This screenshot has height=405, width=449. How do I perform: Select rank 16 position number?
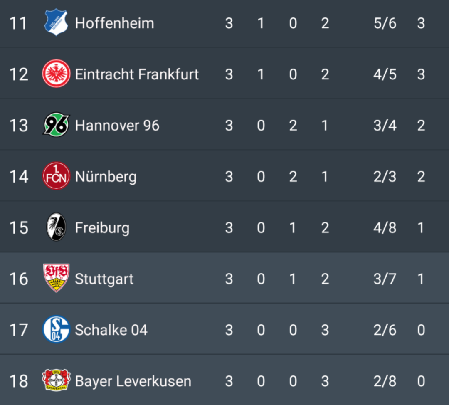[19, 279]
